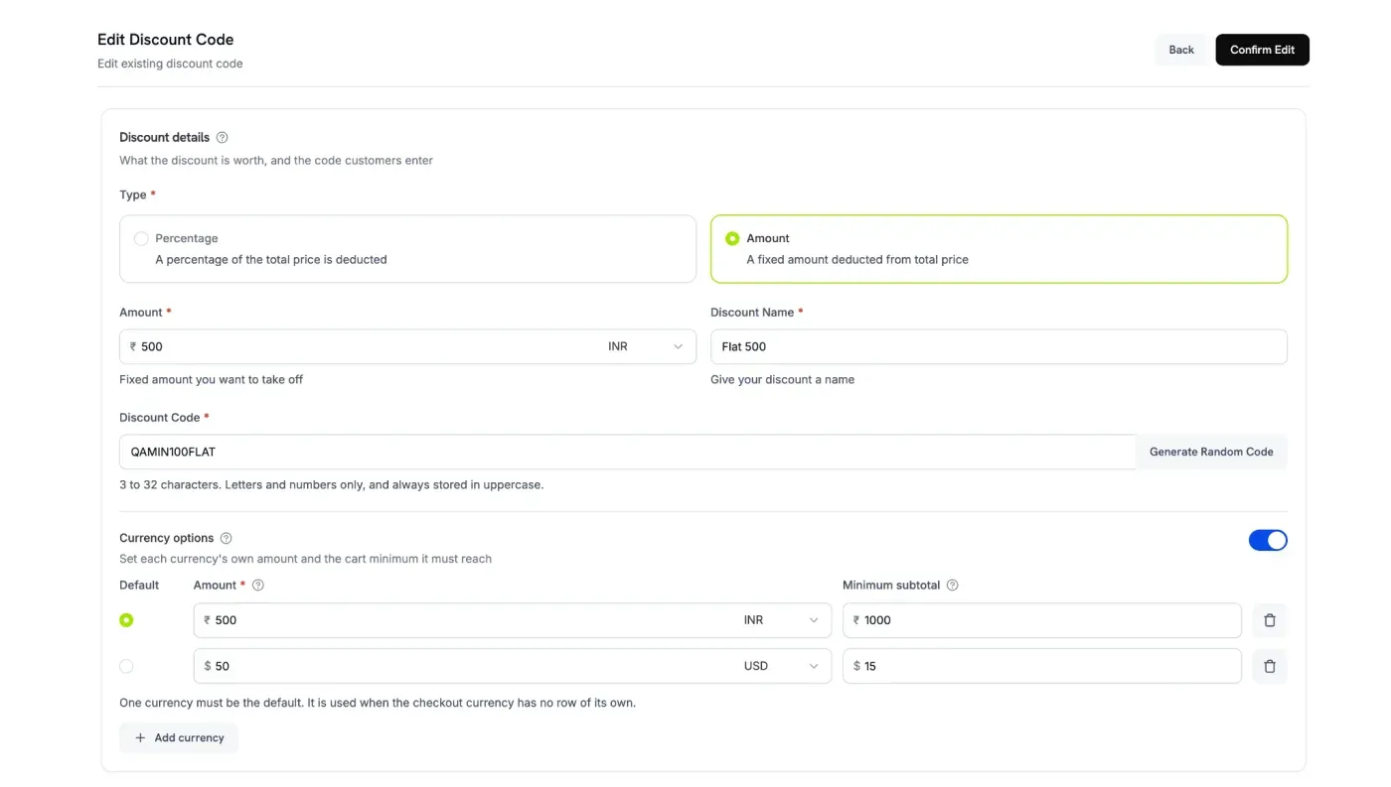Click 'One currency must be the default' note
This screenshot has height=787, width=1391.
(378, 703)
